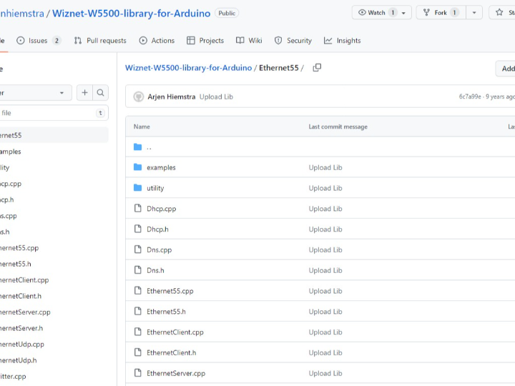Open Ethernet55.h in file list

coord(166,312)
